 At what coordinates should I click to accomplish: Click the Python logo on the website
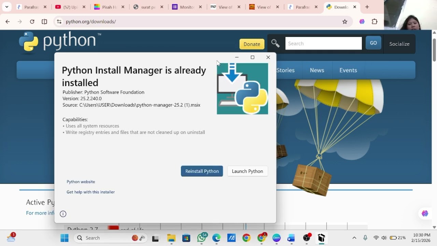60,42
